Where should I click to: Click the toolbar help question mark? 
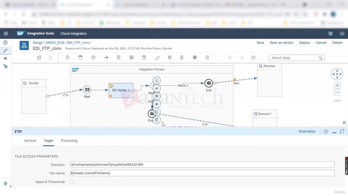253,58
